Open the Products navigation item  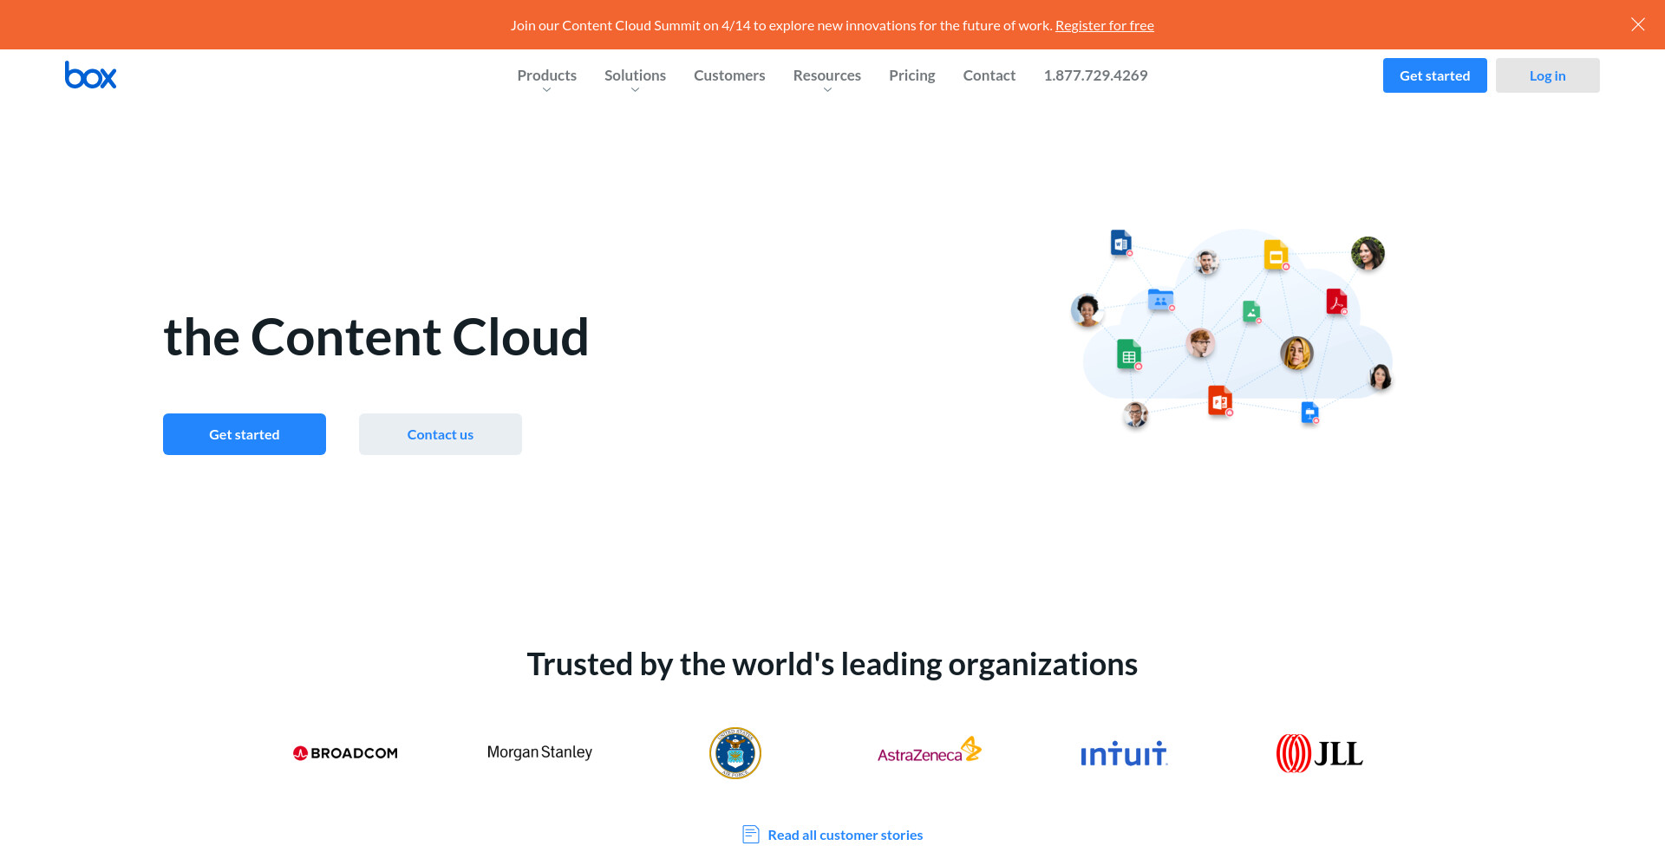pyautogui.click(x=546, y=75)
